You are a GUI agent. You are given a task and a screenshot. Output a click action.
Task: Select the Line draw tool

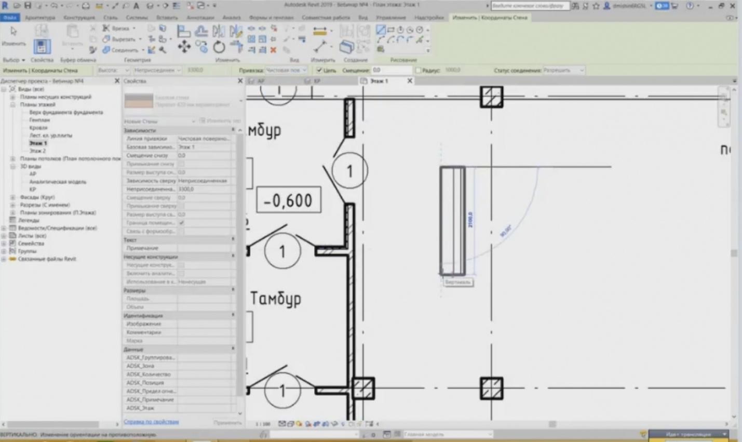click(x=381, y=30)
